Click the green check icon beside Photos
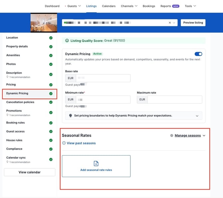 click(51, 64)
